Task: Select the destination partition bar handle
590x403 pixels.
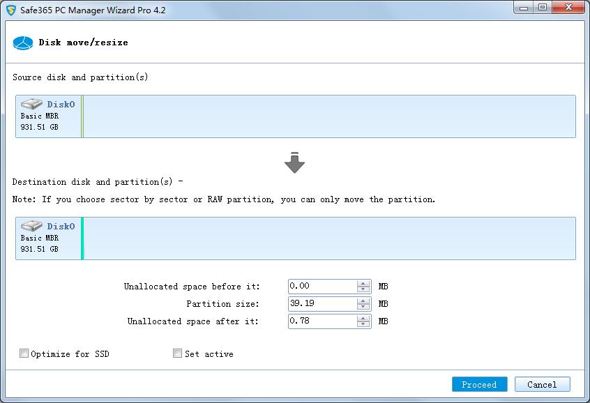Action: (82, 238)
